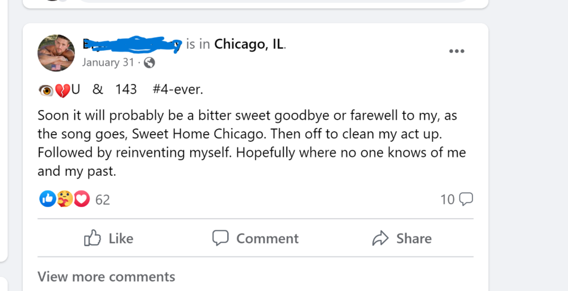This screenshot has height=291, width=568.
Task: Like the post with the Like button
Action: (108, 238)
